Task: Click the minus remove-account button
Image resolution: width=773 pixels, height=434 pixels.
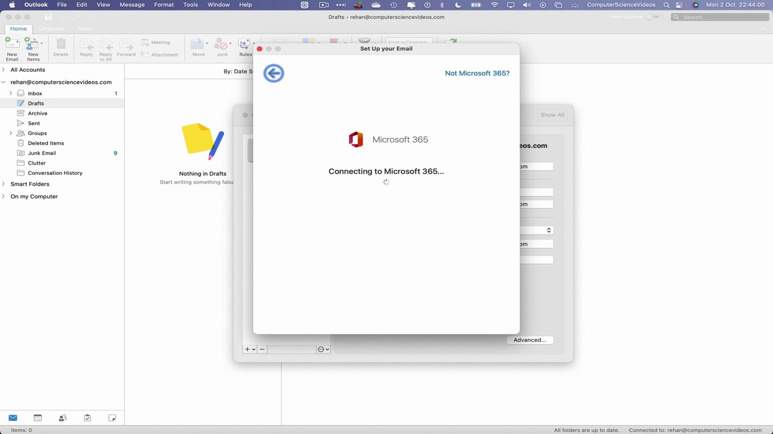Action: pos(262,349)
